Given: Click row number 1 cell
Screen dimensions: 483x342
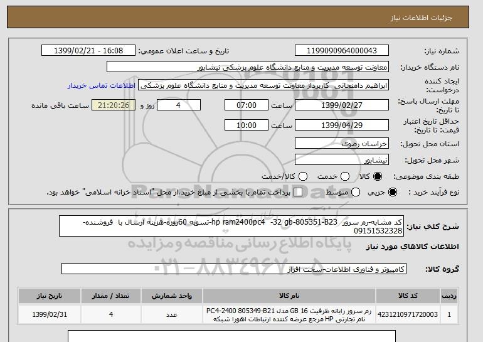Looking at the screenshot, I should (x=449, y=314).
